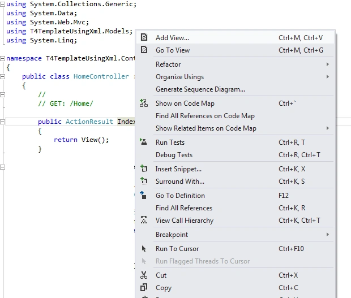
Task: Click the View Call Hierarchy icon
Action: tap(144, 220)
